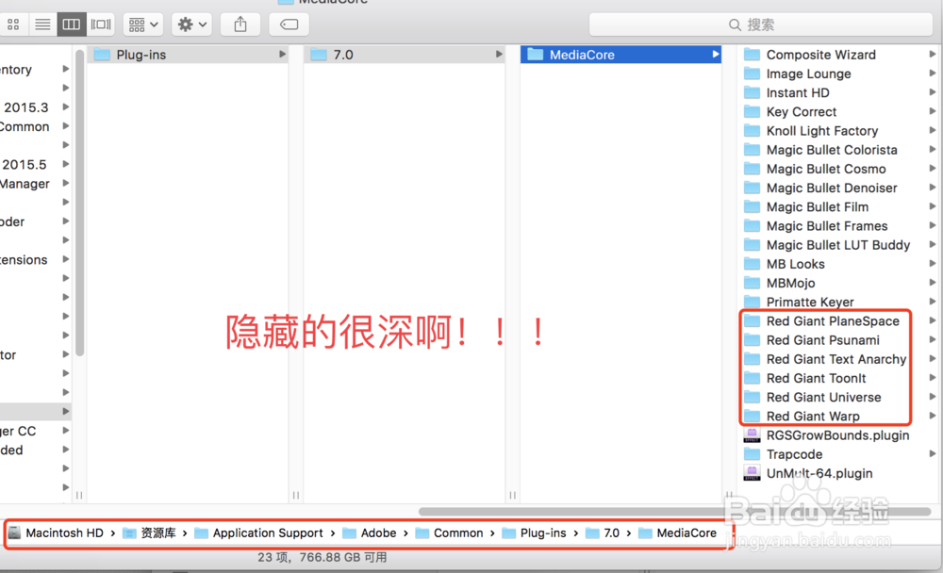Switch to Cover Flow view

[x=101, y=25]
